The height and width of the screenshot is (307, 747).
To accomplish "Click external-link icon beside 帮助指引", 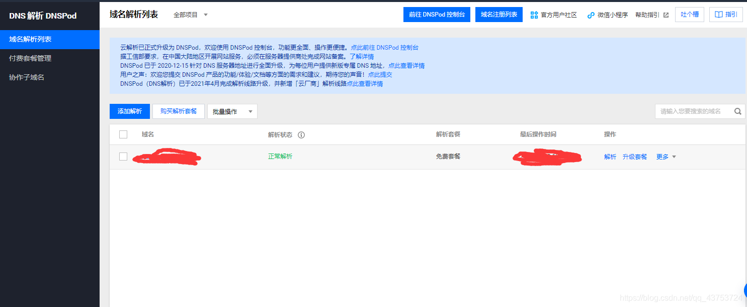I will [x=666, y=15].
